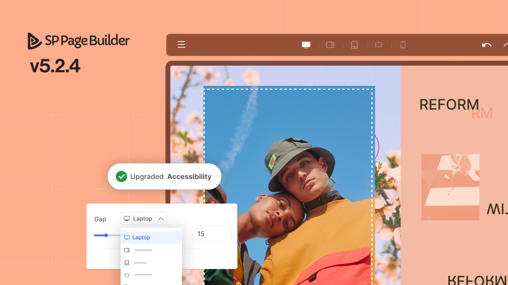Choose the tablet landscape option in the Gap list
Screen dimensions: 508x285
click(x=151, y=250)
